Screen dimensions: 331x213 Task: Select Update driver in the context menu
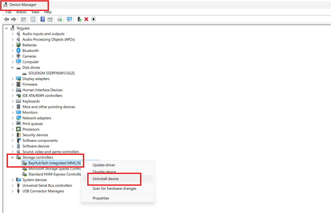tap(104, 165)
